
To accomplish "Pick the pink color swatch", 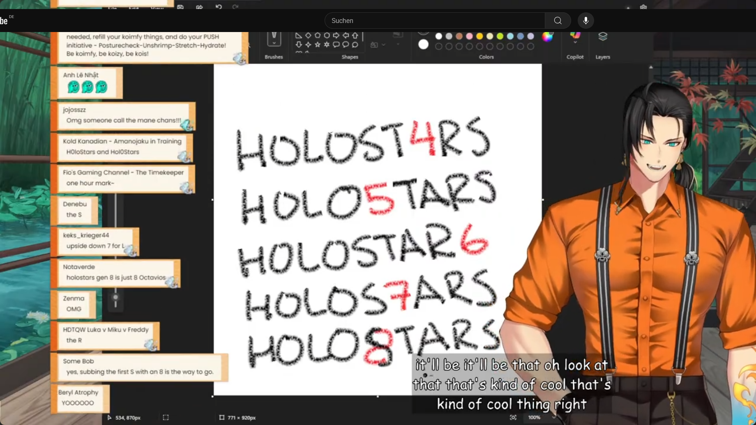I will (x=469, y=37).
